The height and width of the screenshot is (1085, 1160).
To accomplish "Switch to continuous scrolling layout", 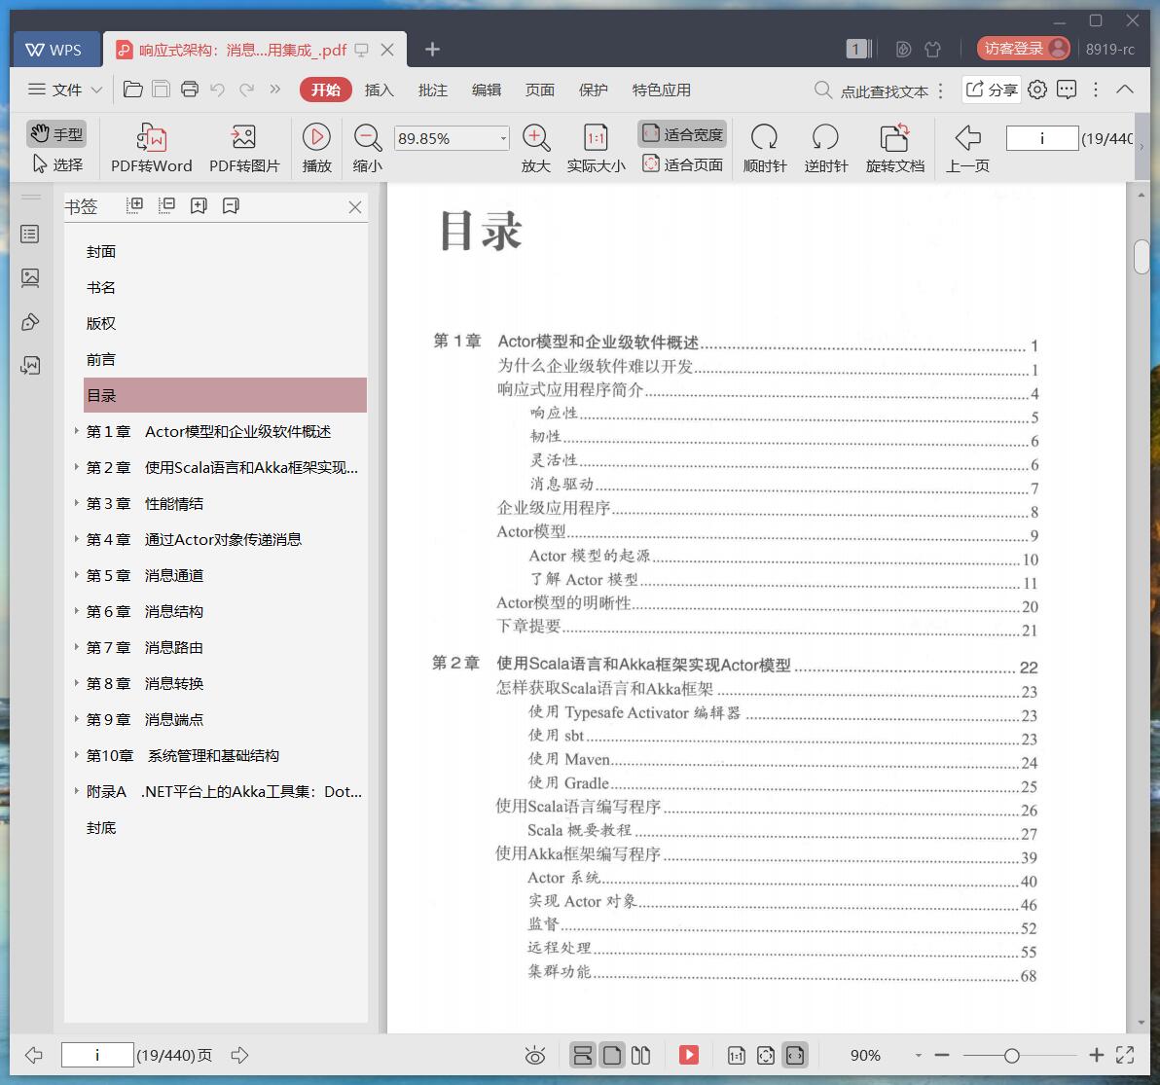I will 582,1056.
